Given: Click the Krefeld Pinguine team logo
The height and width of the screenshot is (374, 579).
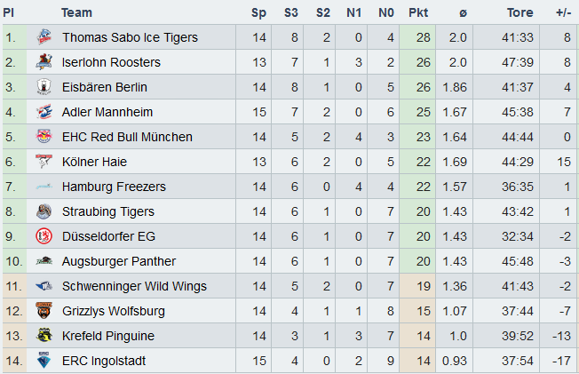Looking at the screenshot, I should tap(44, 336).
